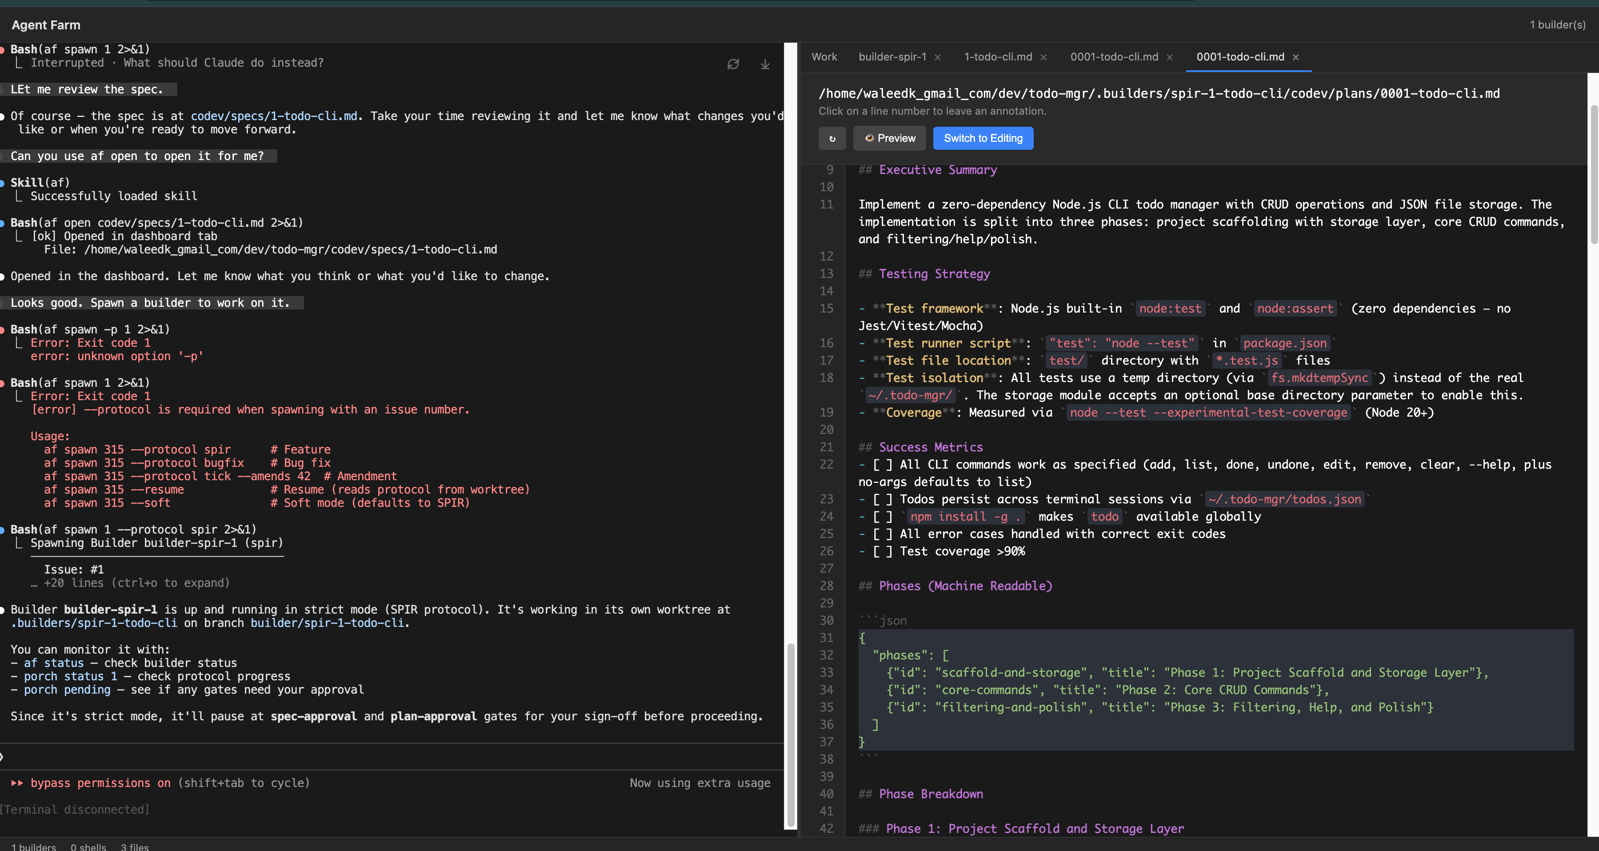Close the 1-todo-cli.md tab

coord(1043,57)
